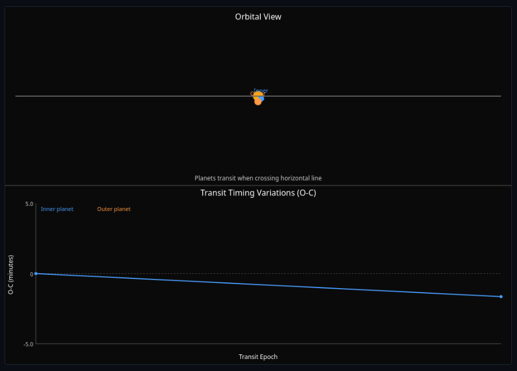Select the 'Transit Timing Variations (O-C)' heading
This screenshot has height=371, width=517.
pyautogui.click(x=258, y=193)
